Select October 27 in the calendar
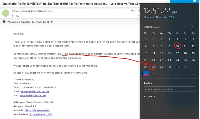 click(x=146, y=67)
